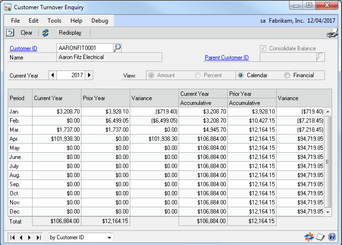342x245 pixels.
Task: Open the 'by Customer ID' sort dropdown
Action: coord(109,237)
